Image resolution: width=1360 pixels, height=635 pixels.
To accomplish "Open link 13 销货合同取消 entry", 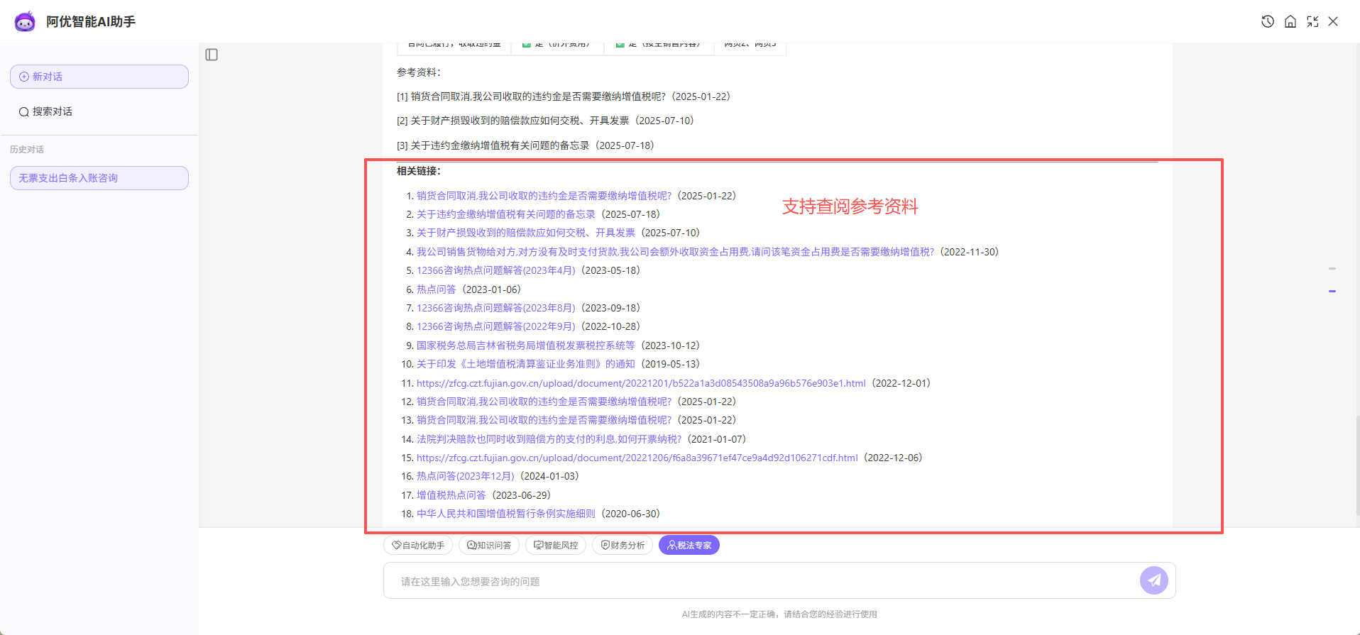I will tap(544, 420).
